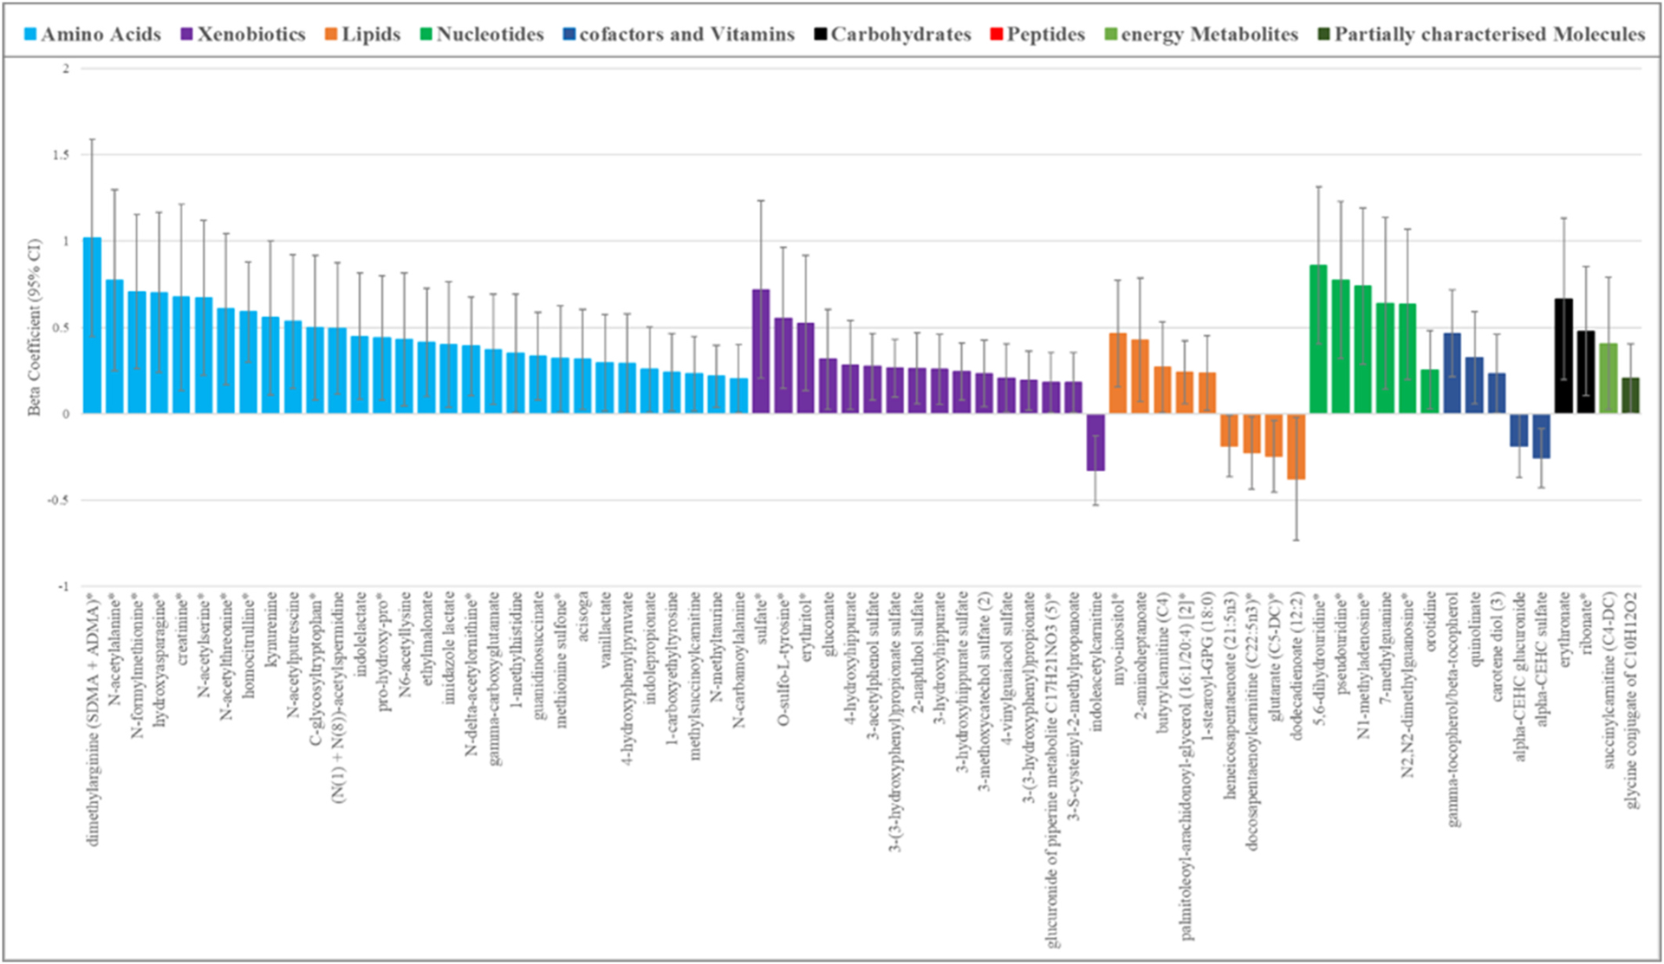Select the 'Nucleotides' legend label
Viewport: 1664px width, 964px height.
pos(490,35)
